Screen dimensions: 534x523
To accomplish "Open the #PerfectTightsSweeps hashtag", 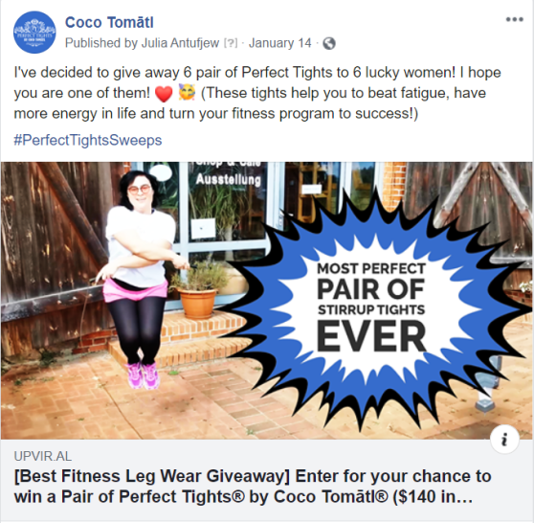I will coord(88,141).
